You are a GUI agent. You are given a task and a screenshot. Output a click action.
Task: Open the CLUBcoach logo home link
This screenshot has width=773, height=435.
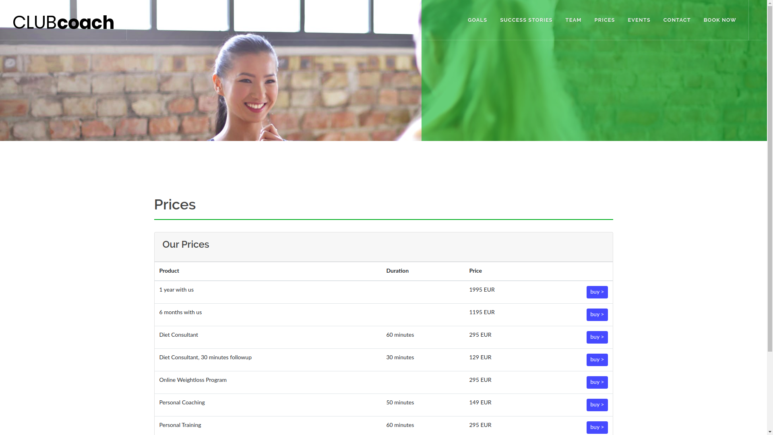pyautogui.click(x=64, y=23)
